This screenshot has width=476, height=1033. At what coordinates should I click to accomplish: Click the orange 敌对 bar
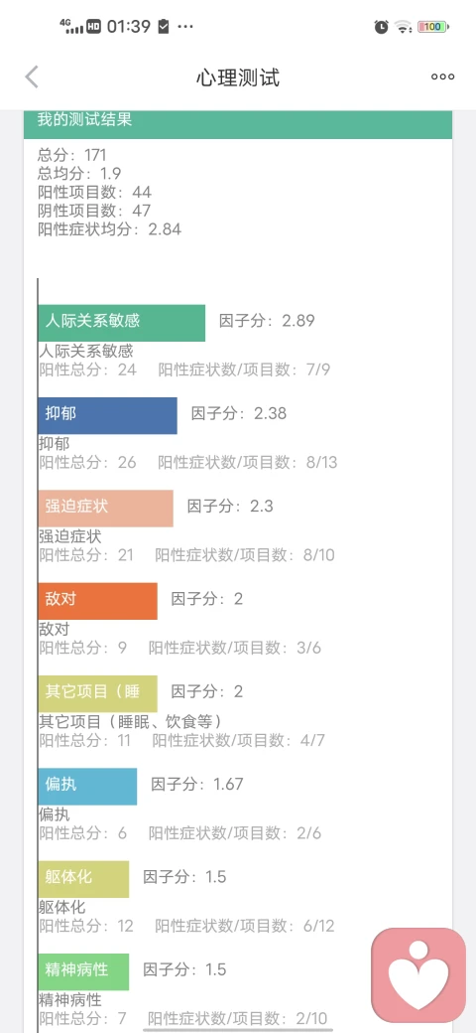[97, 601]
